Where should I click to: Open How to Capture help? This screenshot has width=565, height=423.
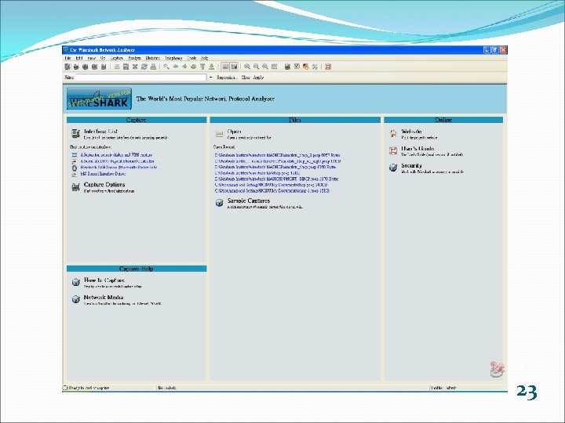(x=104, y=280)
